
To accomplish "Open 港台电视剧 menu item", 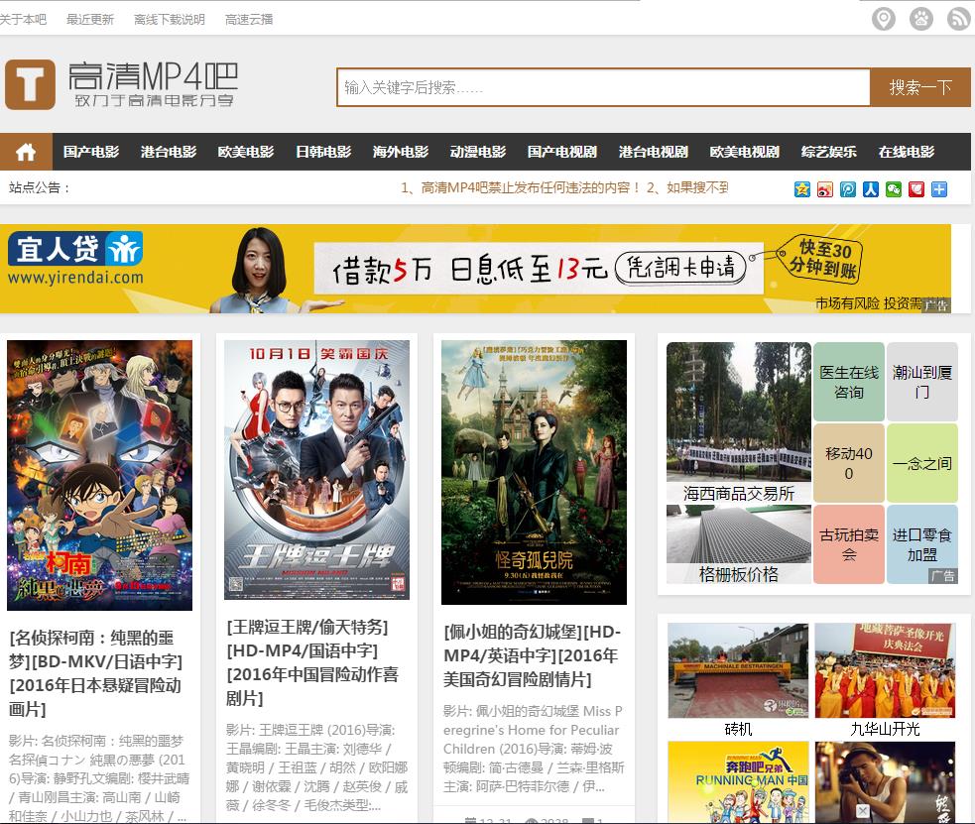I will pyautogui.click(x=654, y=152).
